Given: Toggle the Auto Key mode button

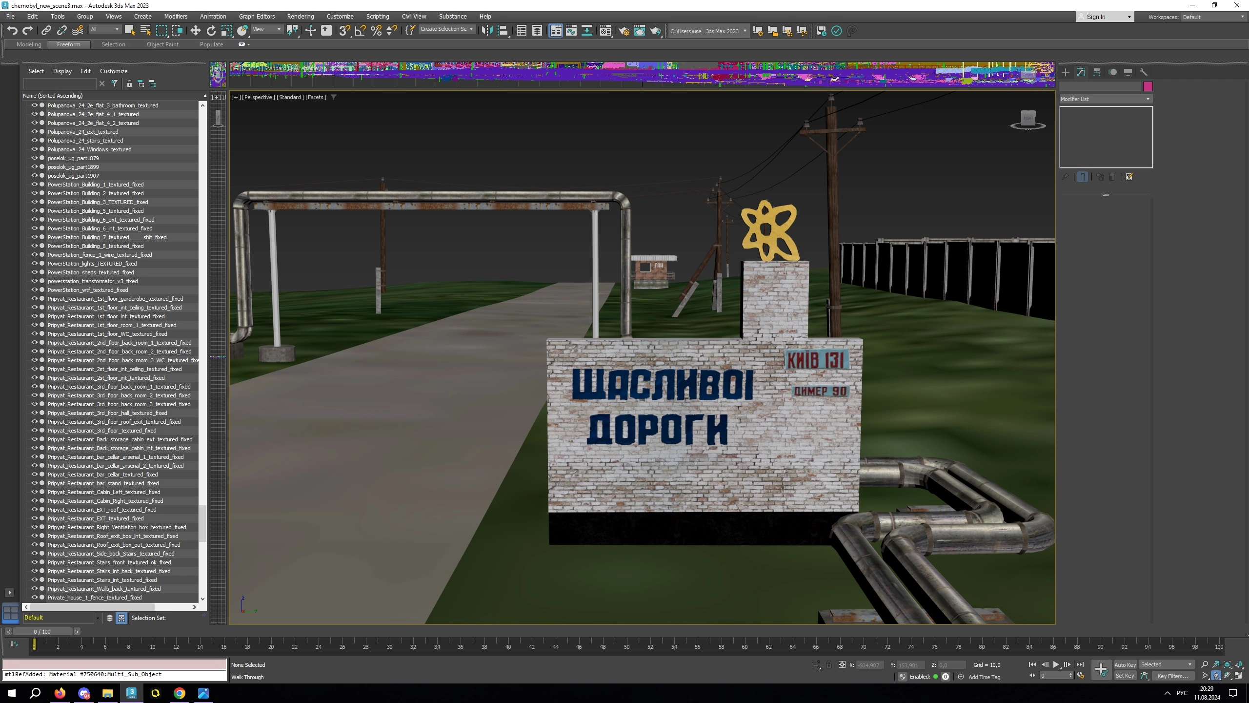Looking at the screenshot, I should 1125,664.
